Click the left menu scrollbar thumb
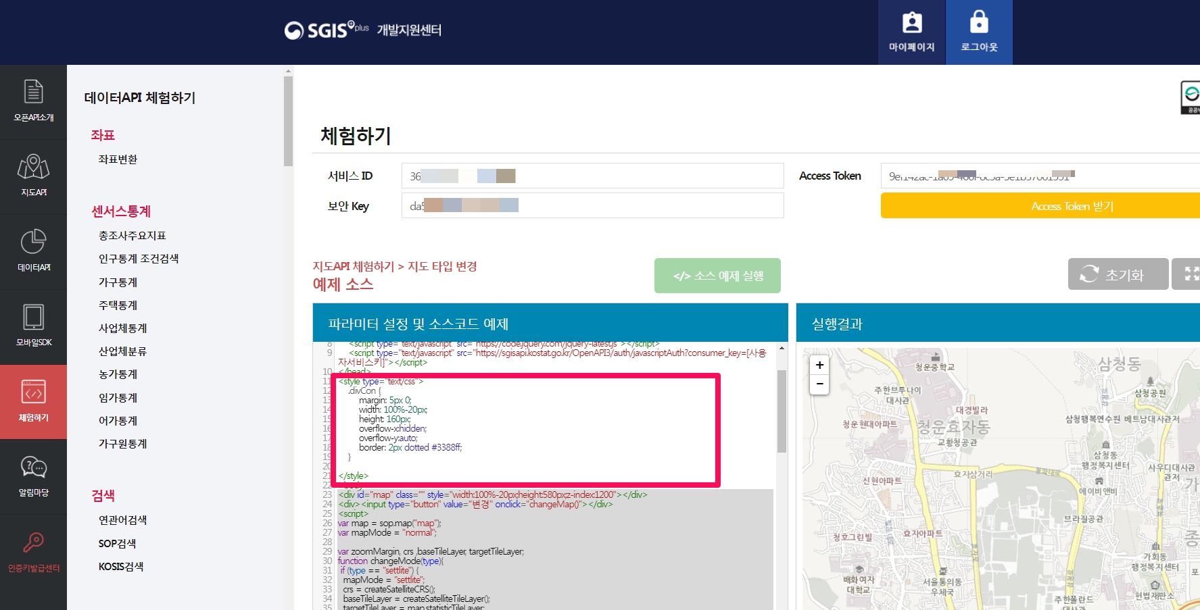This screenshot has height=610, width=1200. pyautogui.click(x=289, y=121)
